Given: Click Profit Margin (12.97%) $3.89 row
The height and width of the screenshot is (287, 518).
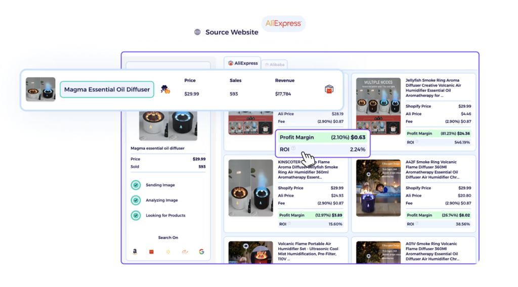Looking at the screenshot, I should (311, 215).
